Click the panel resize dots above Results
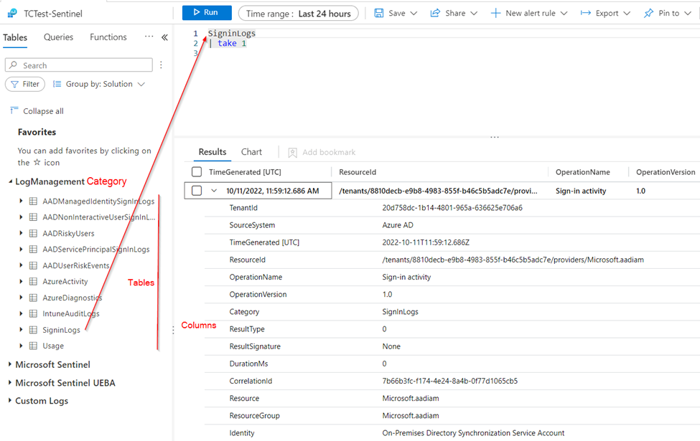 pyautogui.click(x=494, y=138)
